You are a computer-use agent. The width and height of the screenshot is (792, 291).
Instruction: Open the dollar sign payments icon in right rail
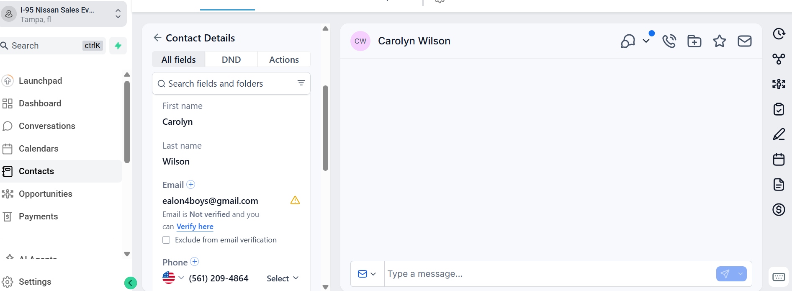click(779, 209)
